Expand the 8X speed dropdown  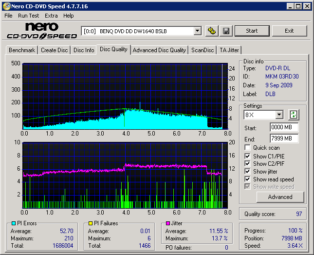pyautogui.click(x=279, y=115)
